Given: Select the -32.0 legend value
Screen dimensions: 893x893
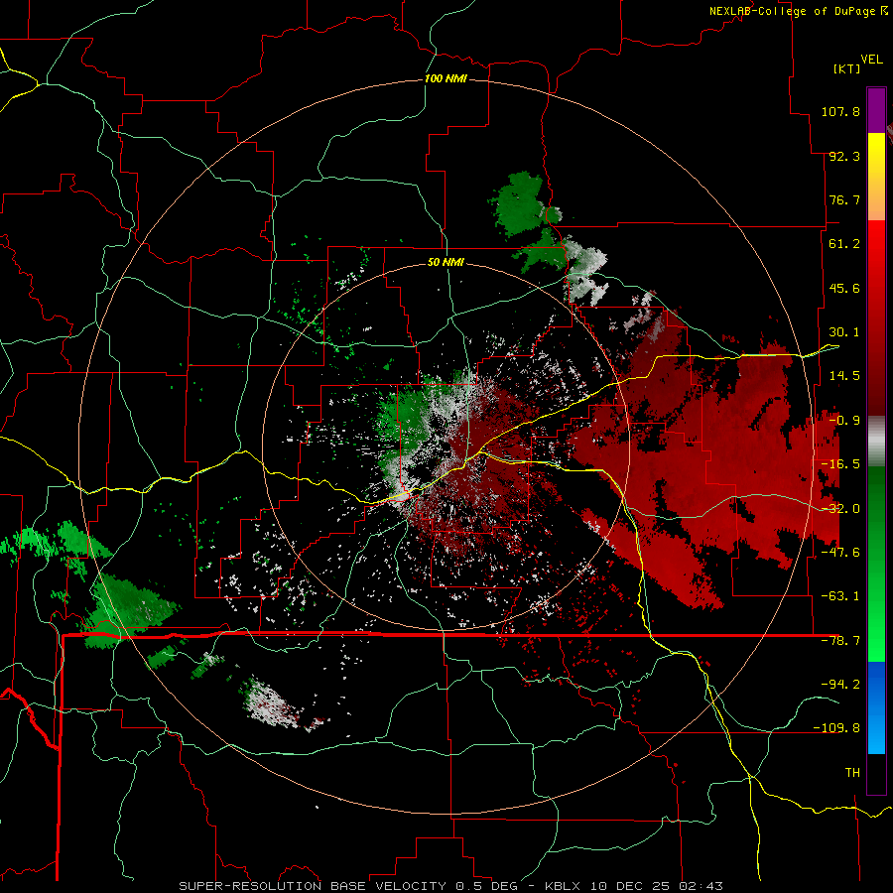Looking at the screenshot, I should tap(840, 509).
